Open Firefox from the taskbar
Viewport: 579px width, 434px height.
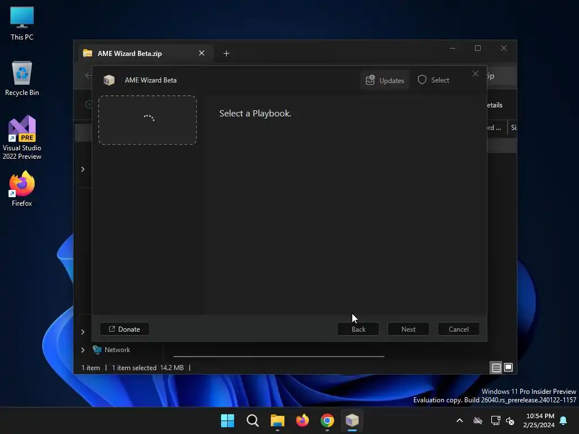point(303,420)
